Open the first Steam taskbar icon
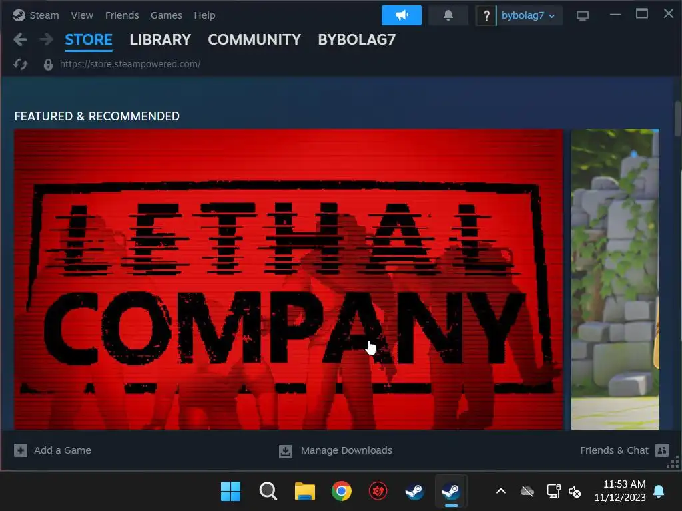The image size is (682, 511). pos(414,492)
